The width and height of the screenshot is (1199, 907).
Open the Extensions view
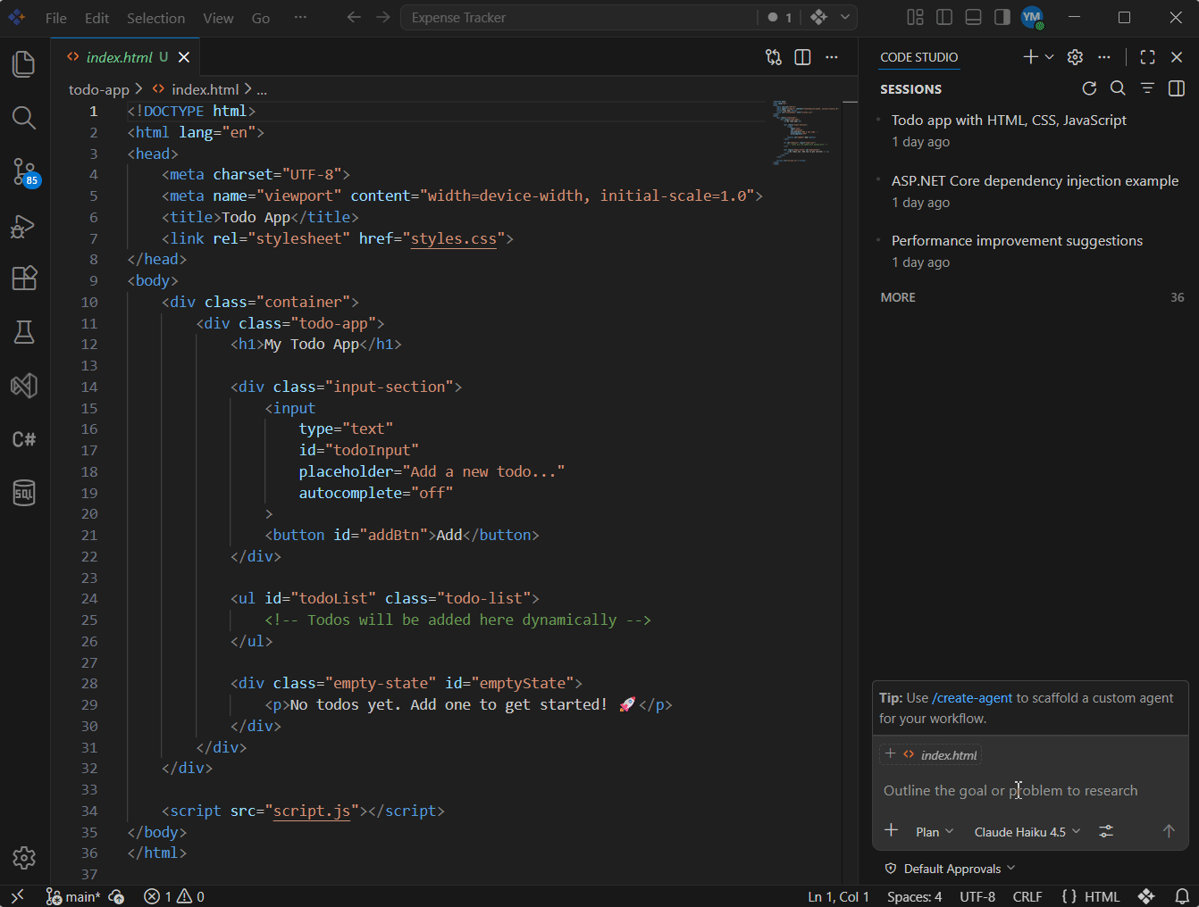coord(24,278)
